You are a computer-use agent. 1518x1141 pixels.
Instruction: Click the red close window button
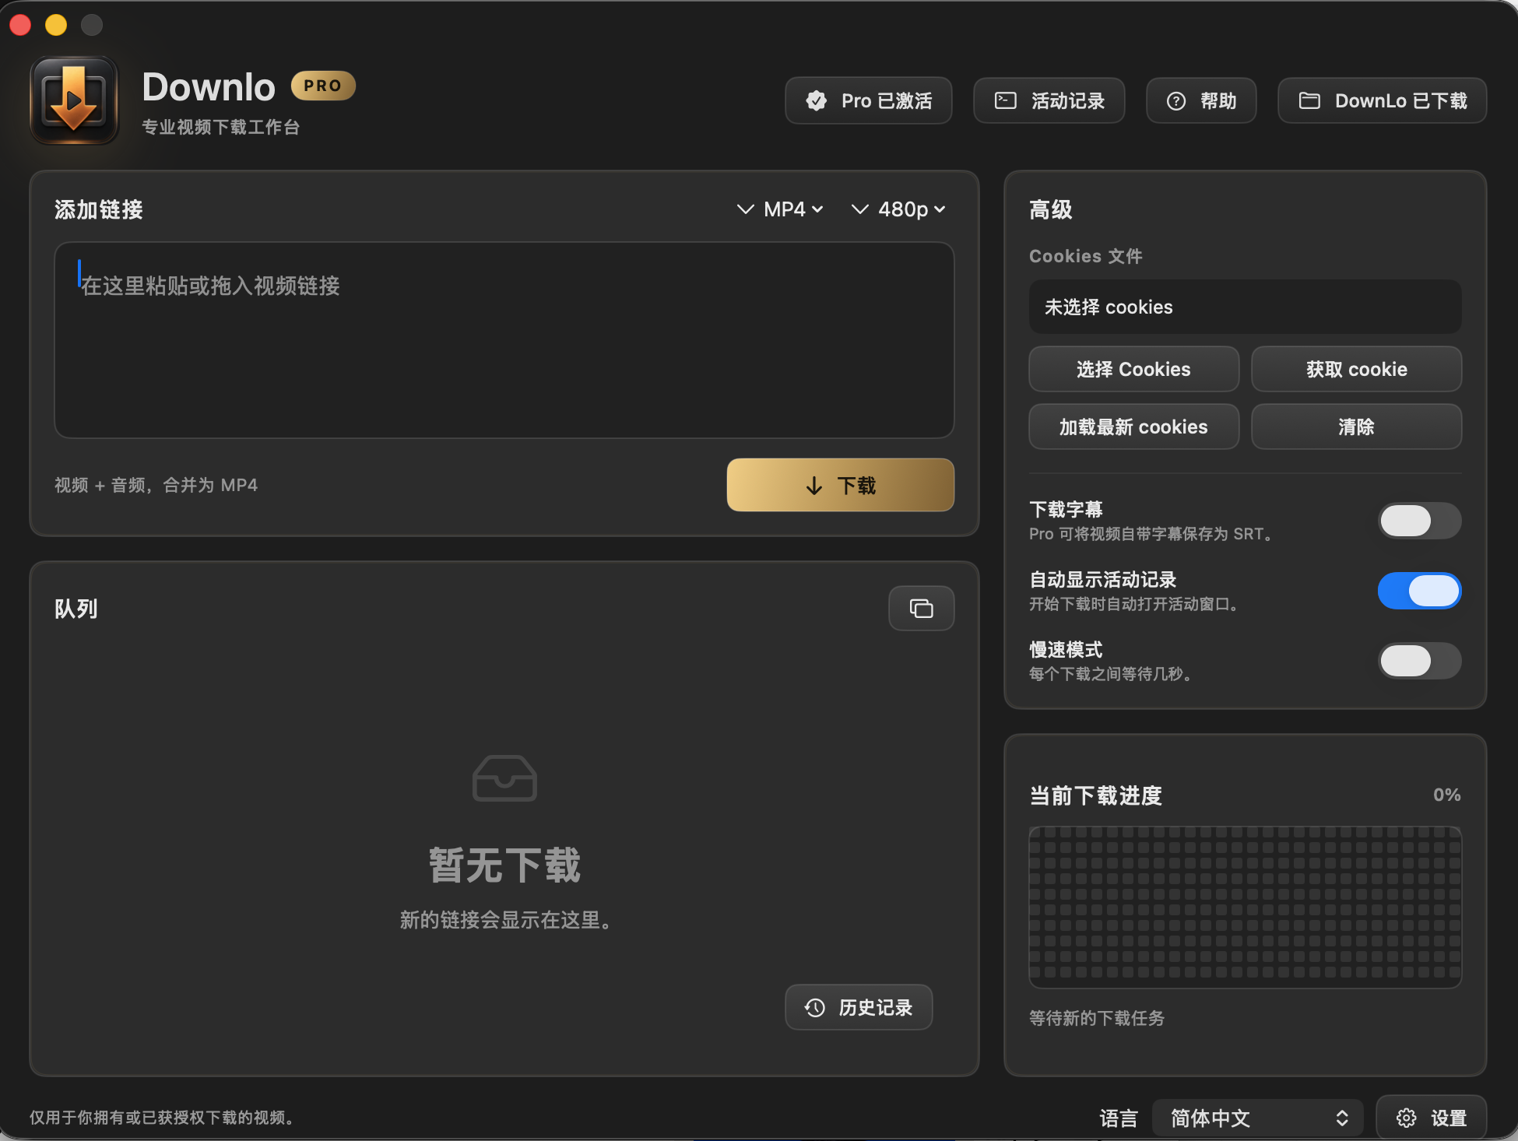click(20, 25)
